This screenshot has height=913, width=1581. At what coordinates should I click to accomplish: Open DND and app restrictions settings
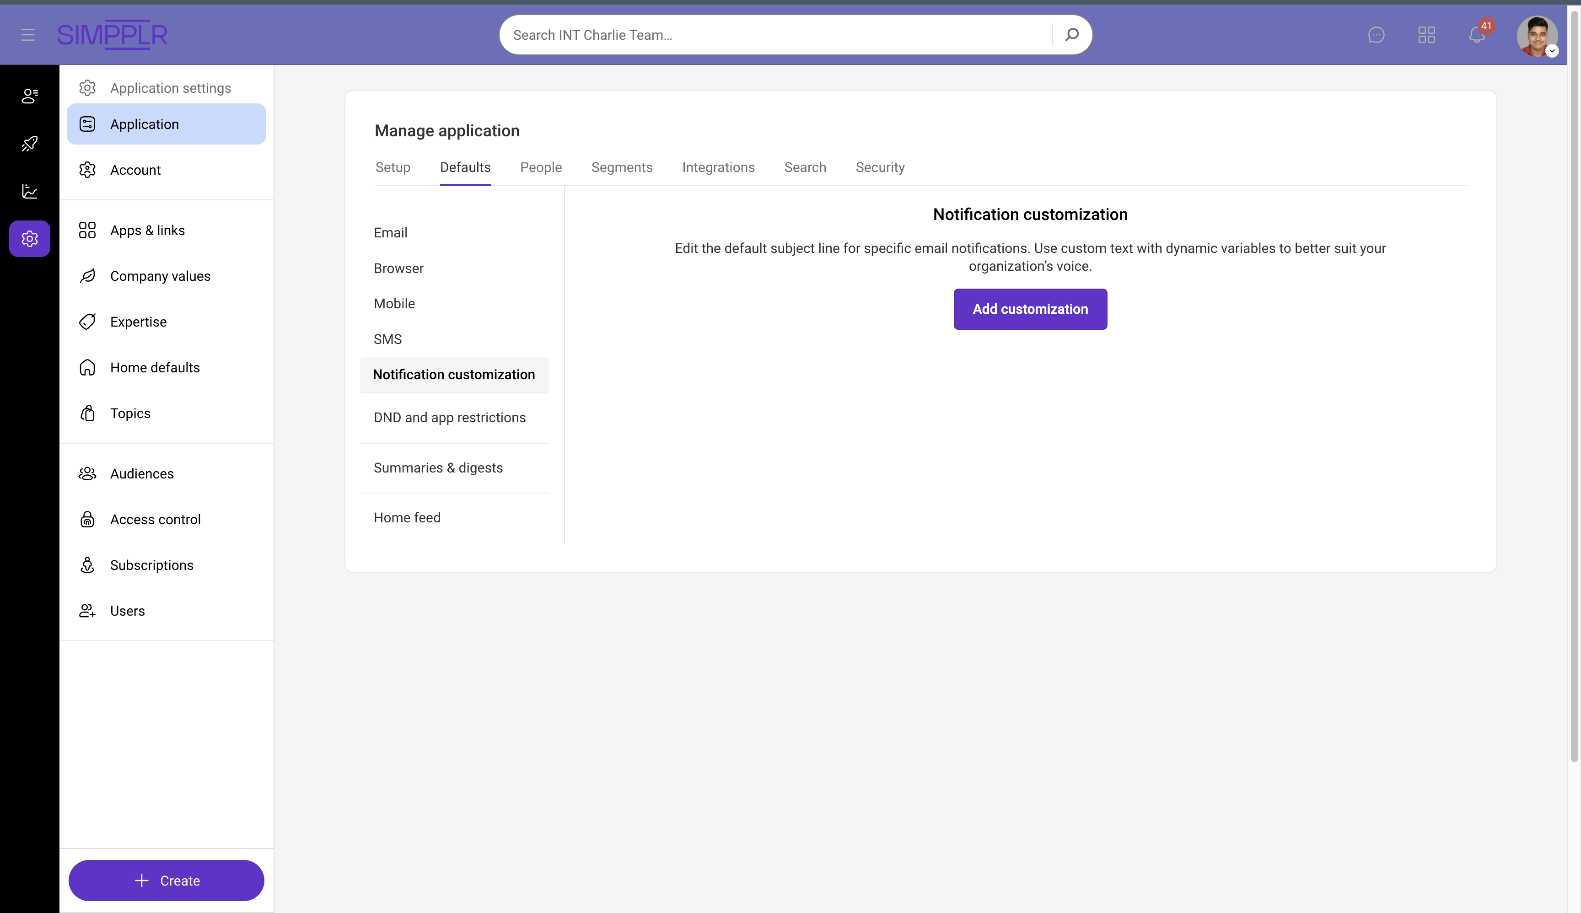449,417
